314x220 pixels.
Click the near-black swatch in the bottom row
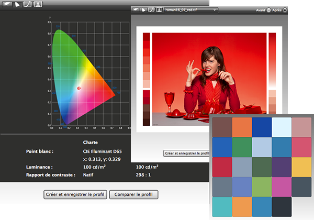[x=282, y=206]
